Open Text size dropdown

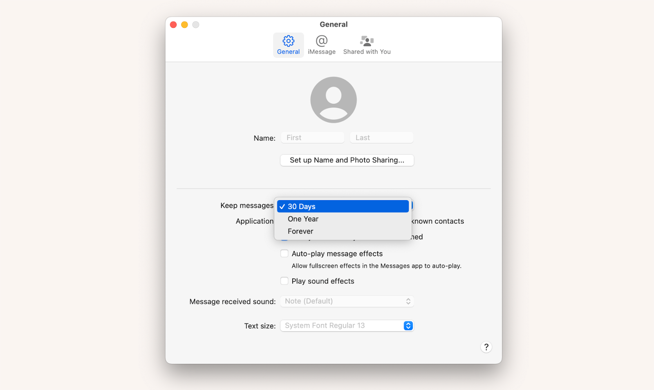click(347, 325)
